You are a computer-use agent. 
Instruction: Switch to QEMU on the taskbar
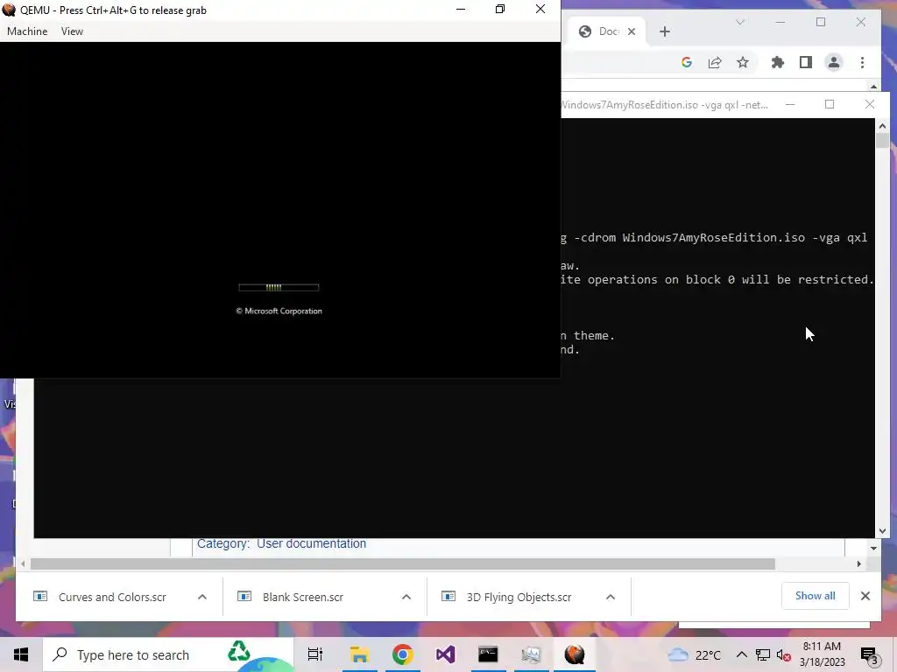click(574, 654)
